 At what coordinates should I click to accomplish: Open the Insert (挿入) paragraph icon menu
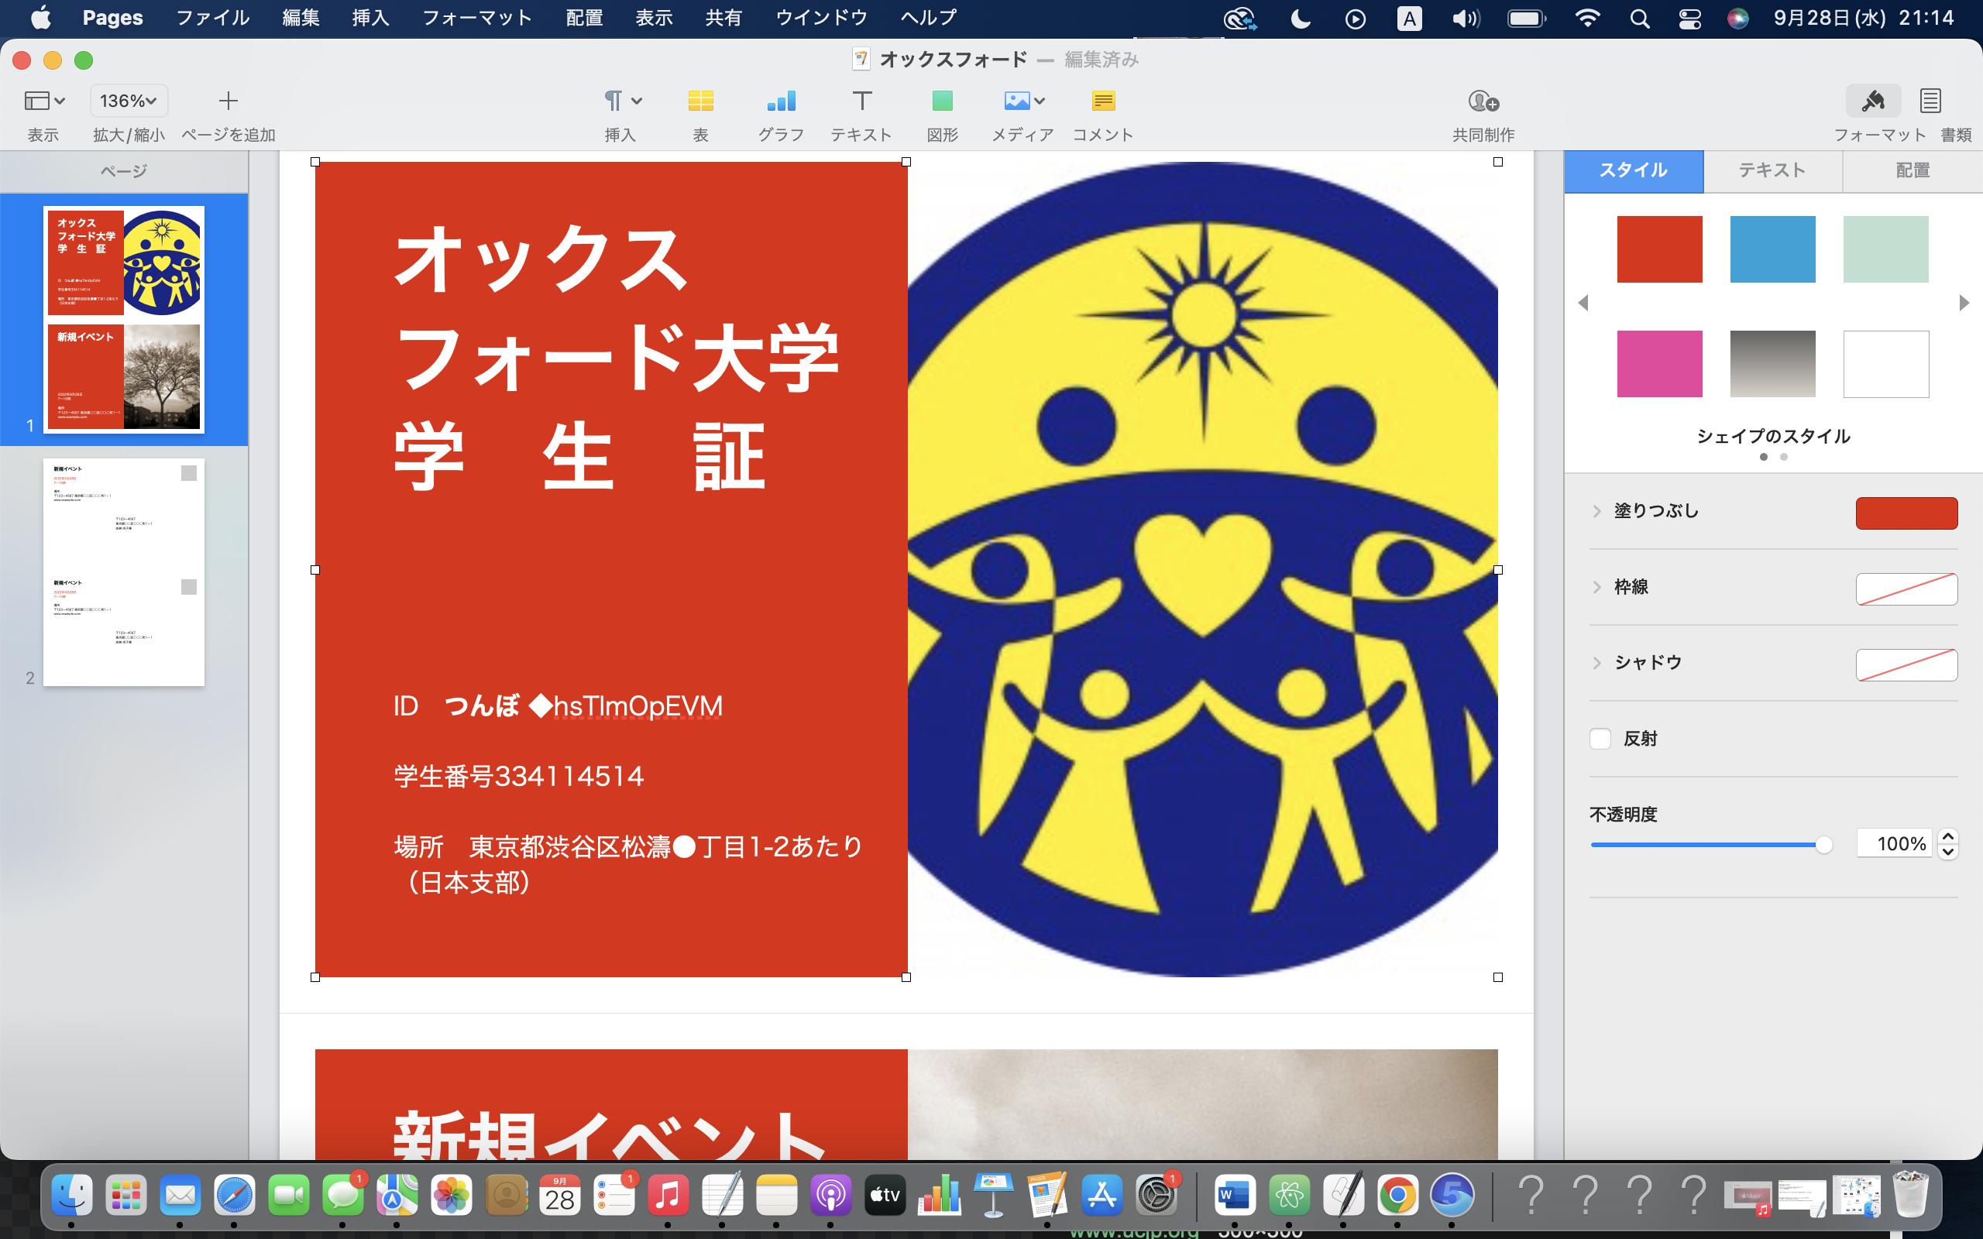point(622,101)
